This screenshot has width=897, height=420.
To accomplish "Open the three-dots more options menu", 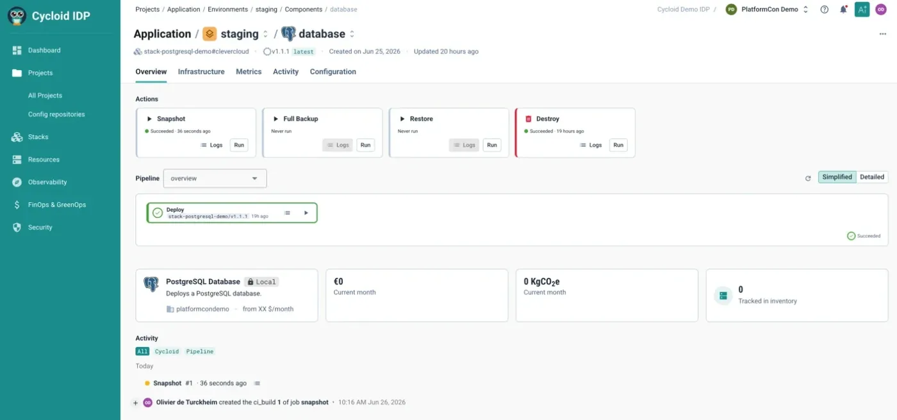I will (883, 34).
